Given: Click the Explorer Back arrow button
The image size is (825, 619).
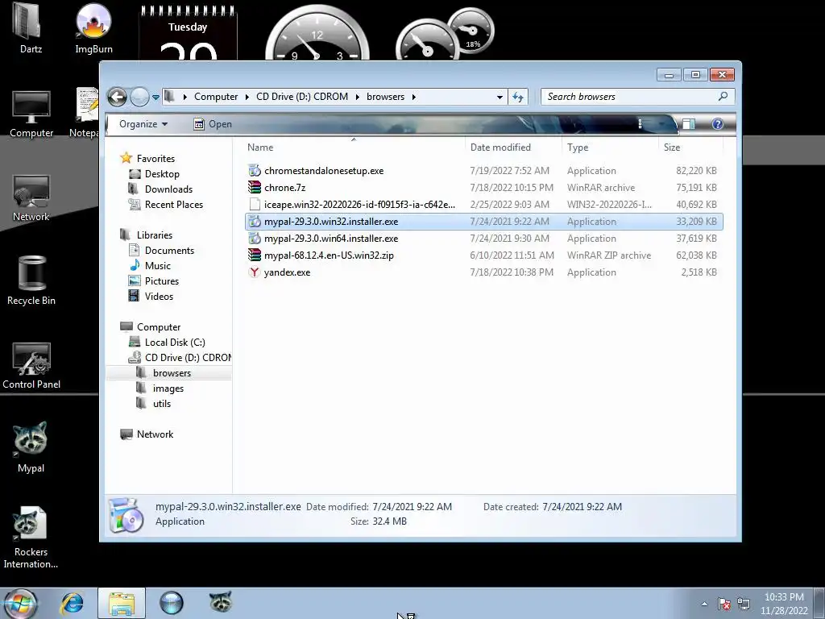Looking at the screenshot, I should (117, 97).
